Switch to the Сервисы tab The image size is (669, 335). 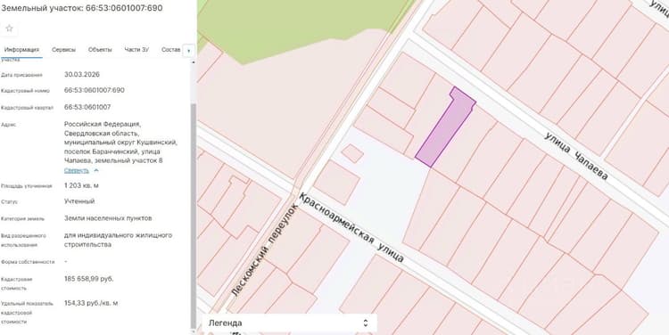63,50
